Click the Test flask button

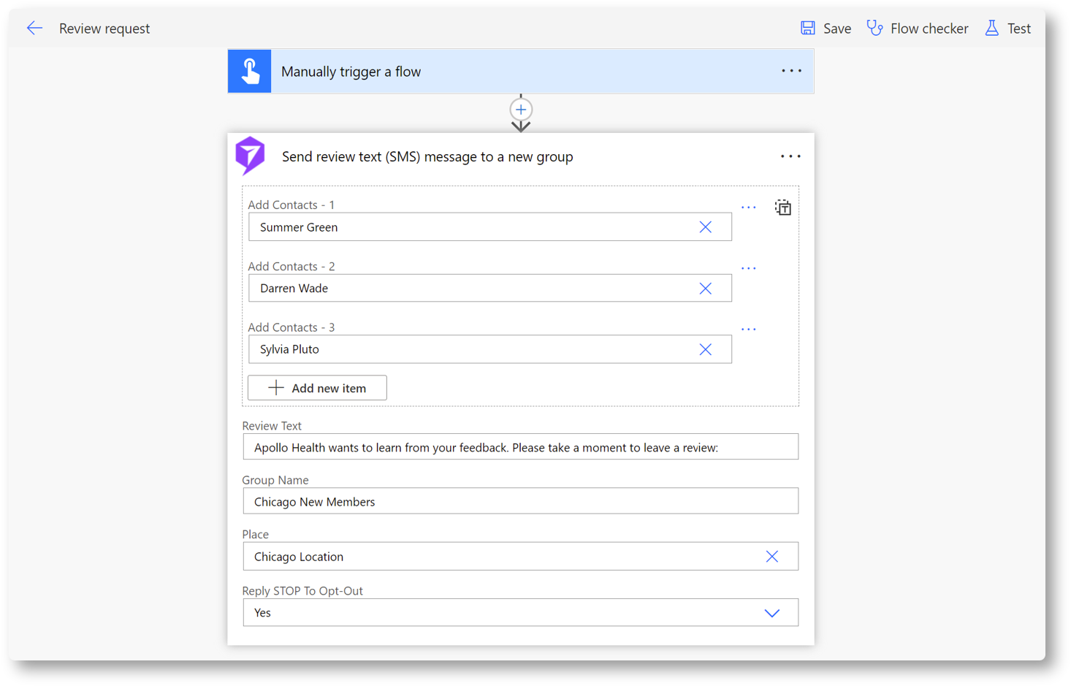coord(1007,28)
